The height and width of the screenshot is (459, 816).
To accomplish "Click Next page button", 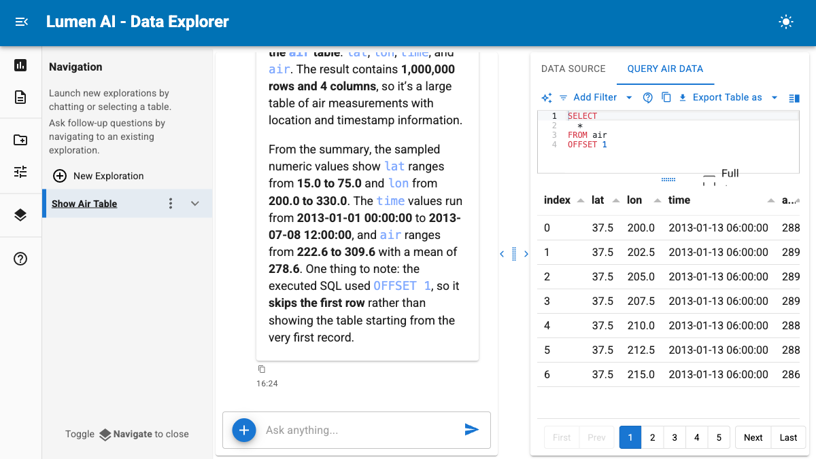I will coord(753,437).
